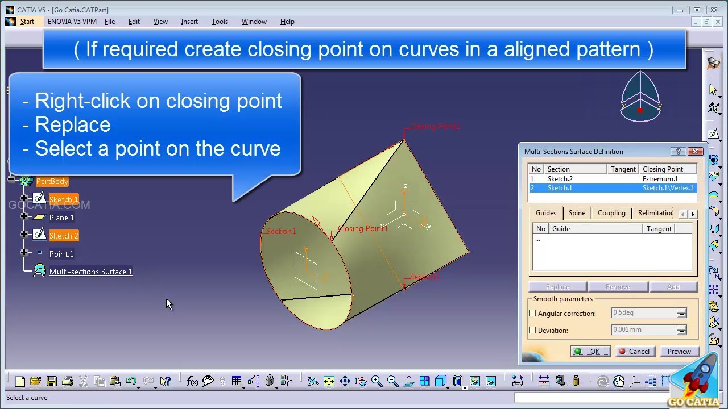Viewport: 728px width, 409px height.
Task: Switch to the Relimitation tab
Action: [x=655, y=213]
